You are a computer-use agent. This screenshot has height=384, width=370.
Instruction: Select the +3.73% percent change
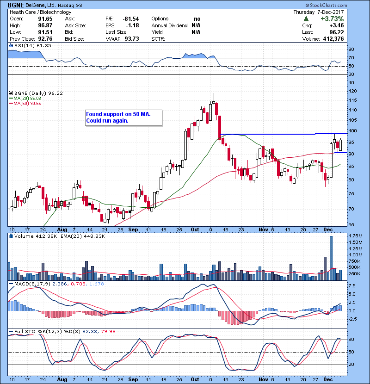pos(332,19)
